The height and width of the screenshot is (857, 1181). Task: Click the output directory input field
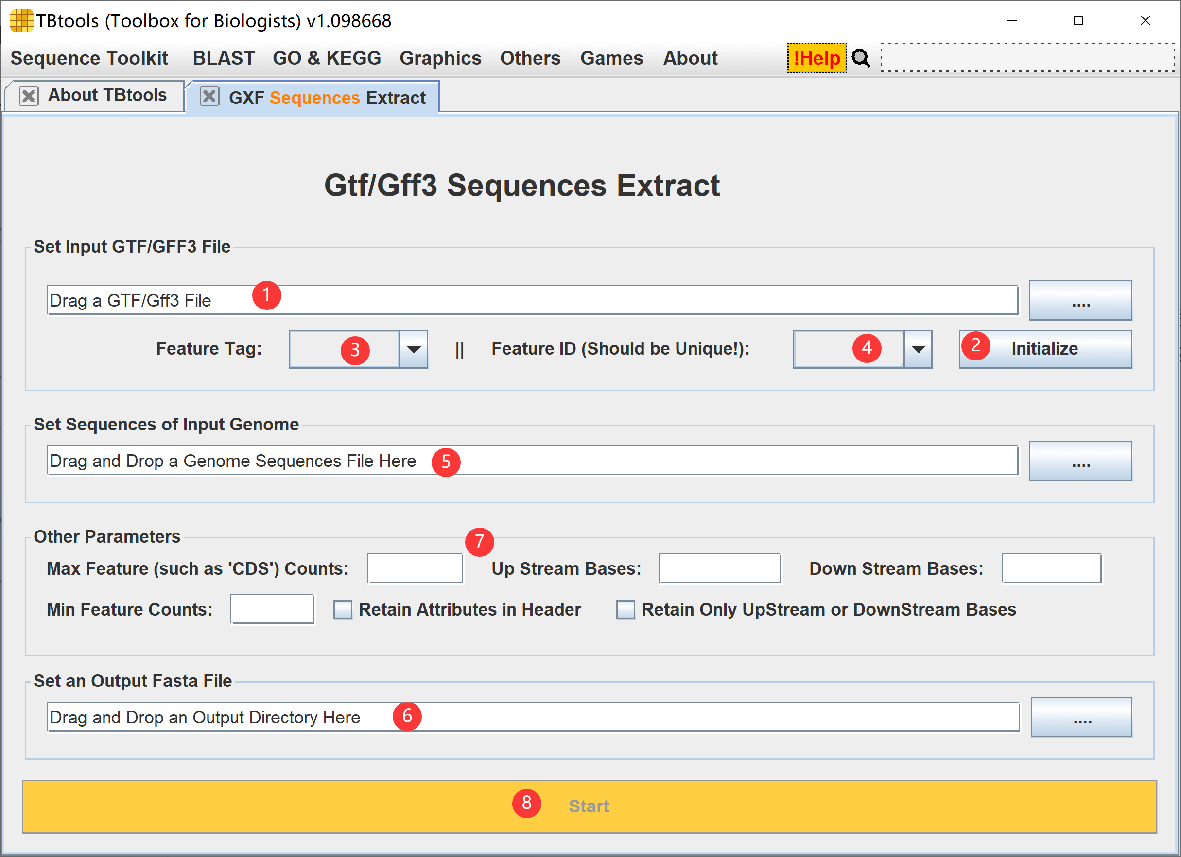[x=533, y=717]
